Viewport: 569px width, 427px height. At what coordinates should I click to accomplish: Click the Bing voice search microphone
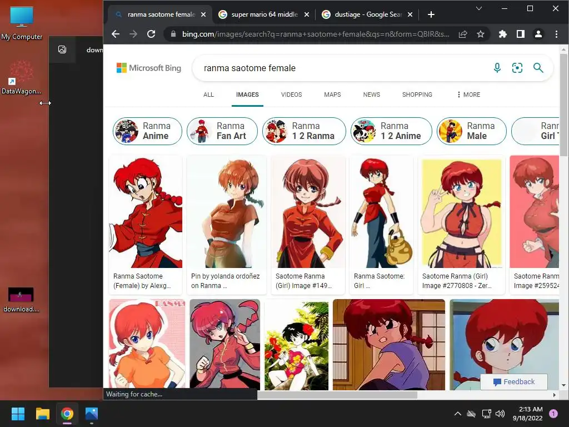pyautogui.click(x=497, y=68)
